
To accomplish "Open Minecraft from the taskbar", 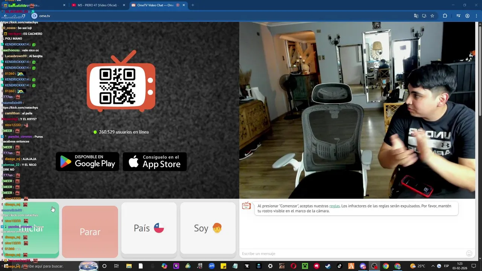I will tap(305, 266).
